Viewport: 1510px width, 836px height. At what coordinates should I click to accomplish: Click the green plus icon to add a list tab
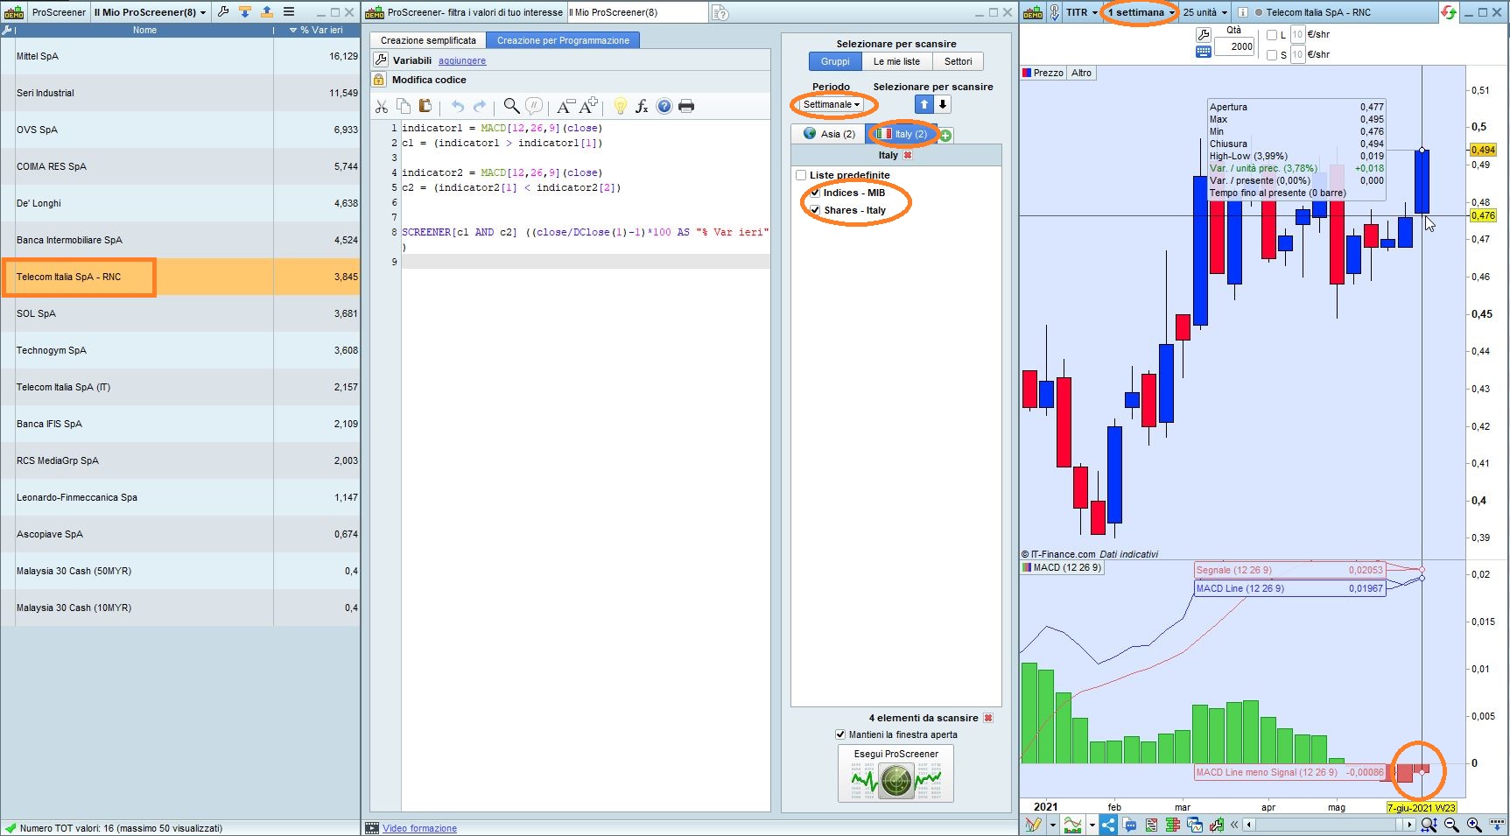click(x=945, y=135)
